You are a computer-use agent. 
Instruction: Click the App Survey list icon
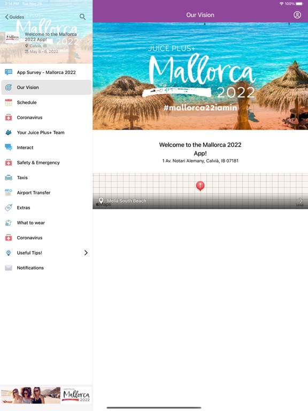point(9,72)
